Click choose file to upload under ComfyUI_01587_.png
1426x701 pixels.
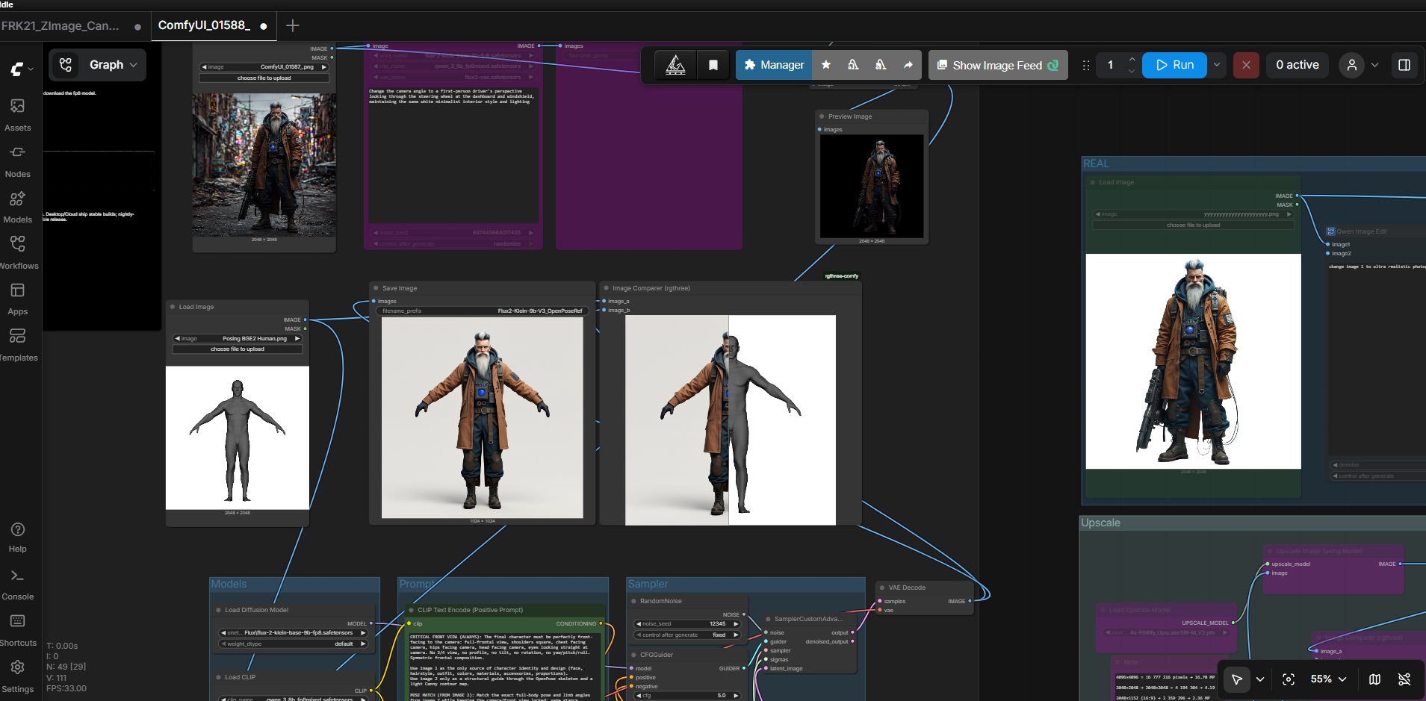click(264, 78)
